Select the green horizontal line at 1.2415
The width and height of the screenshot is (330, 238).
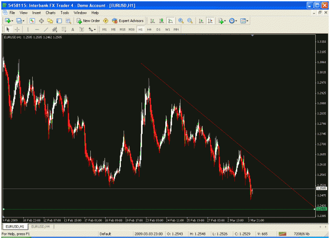[159, 209]
